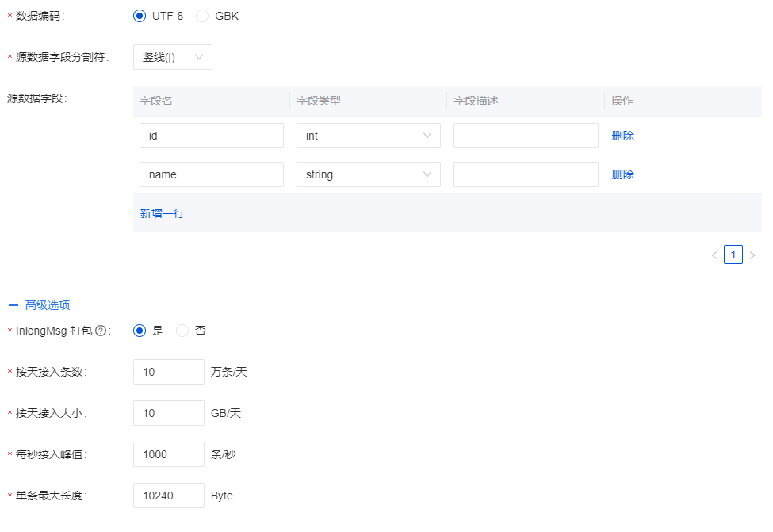This screenshot has width=773, height=532.
Task: Select the UTF-8 encoding radio button
Action: click(140, 16)
